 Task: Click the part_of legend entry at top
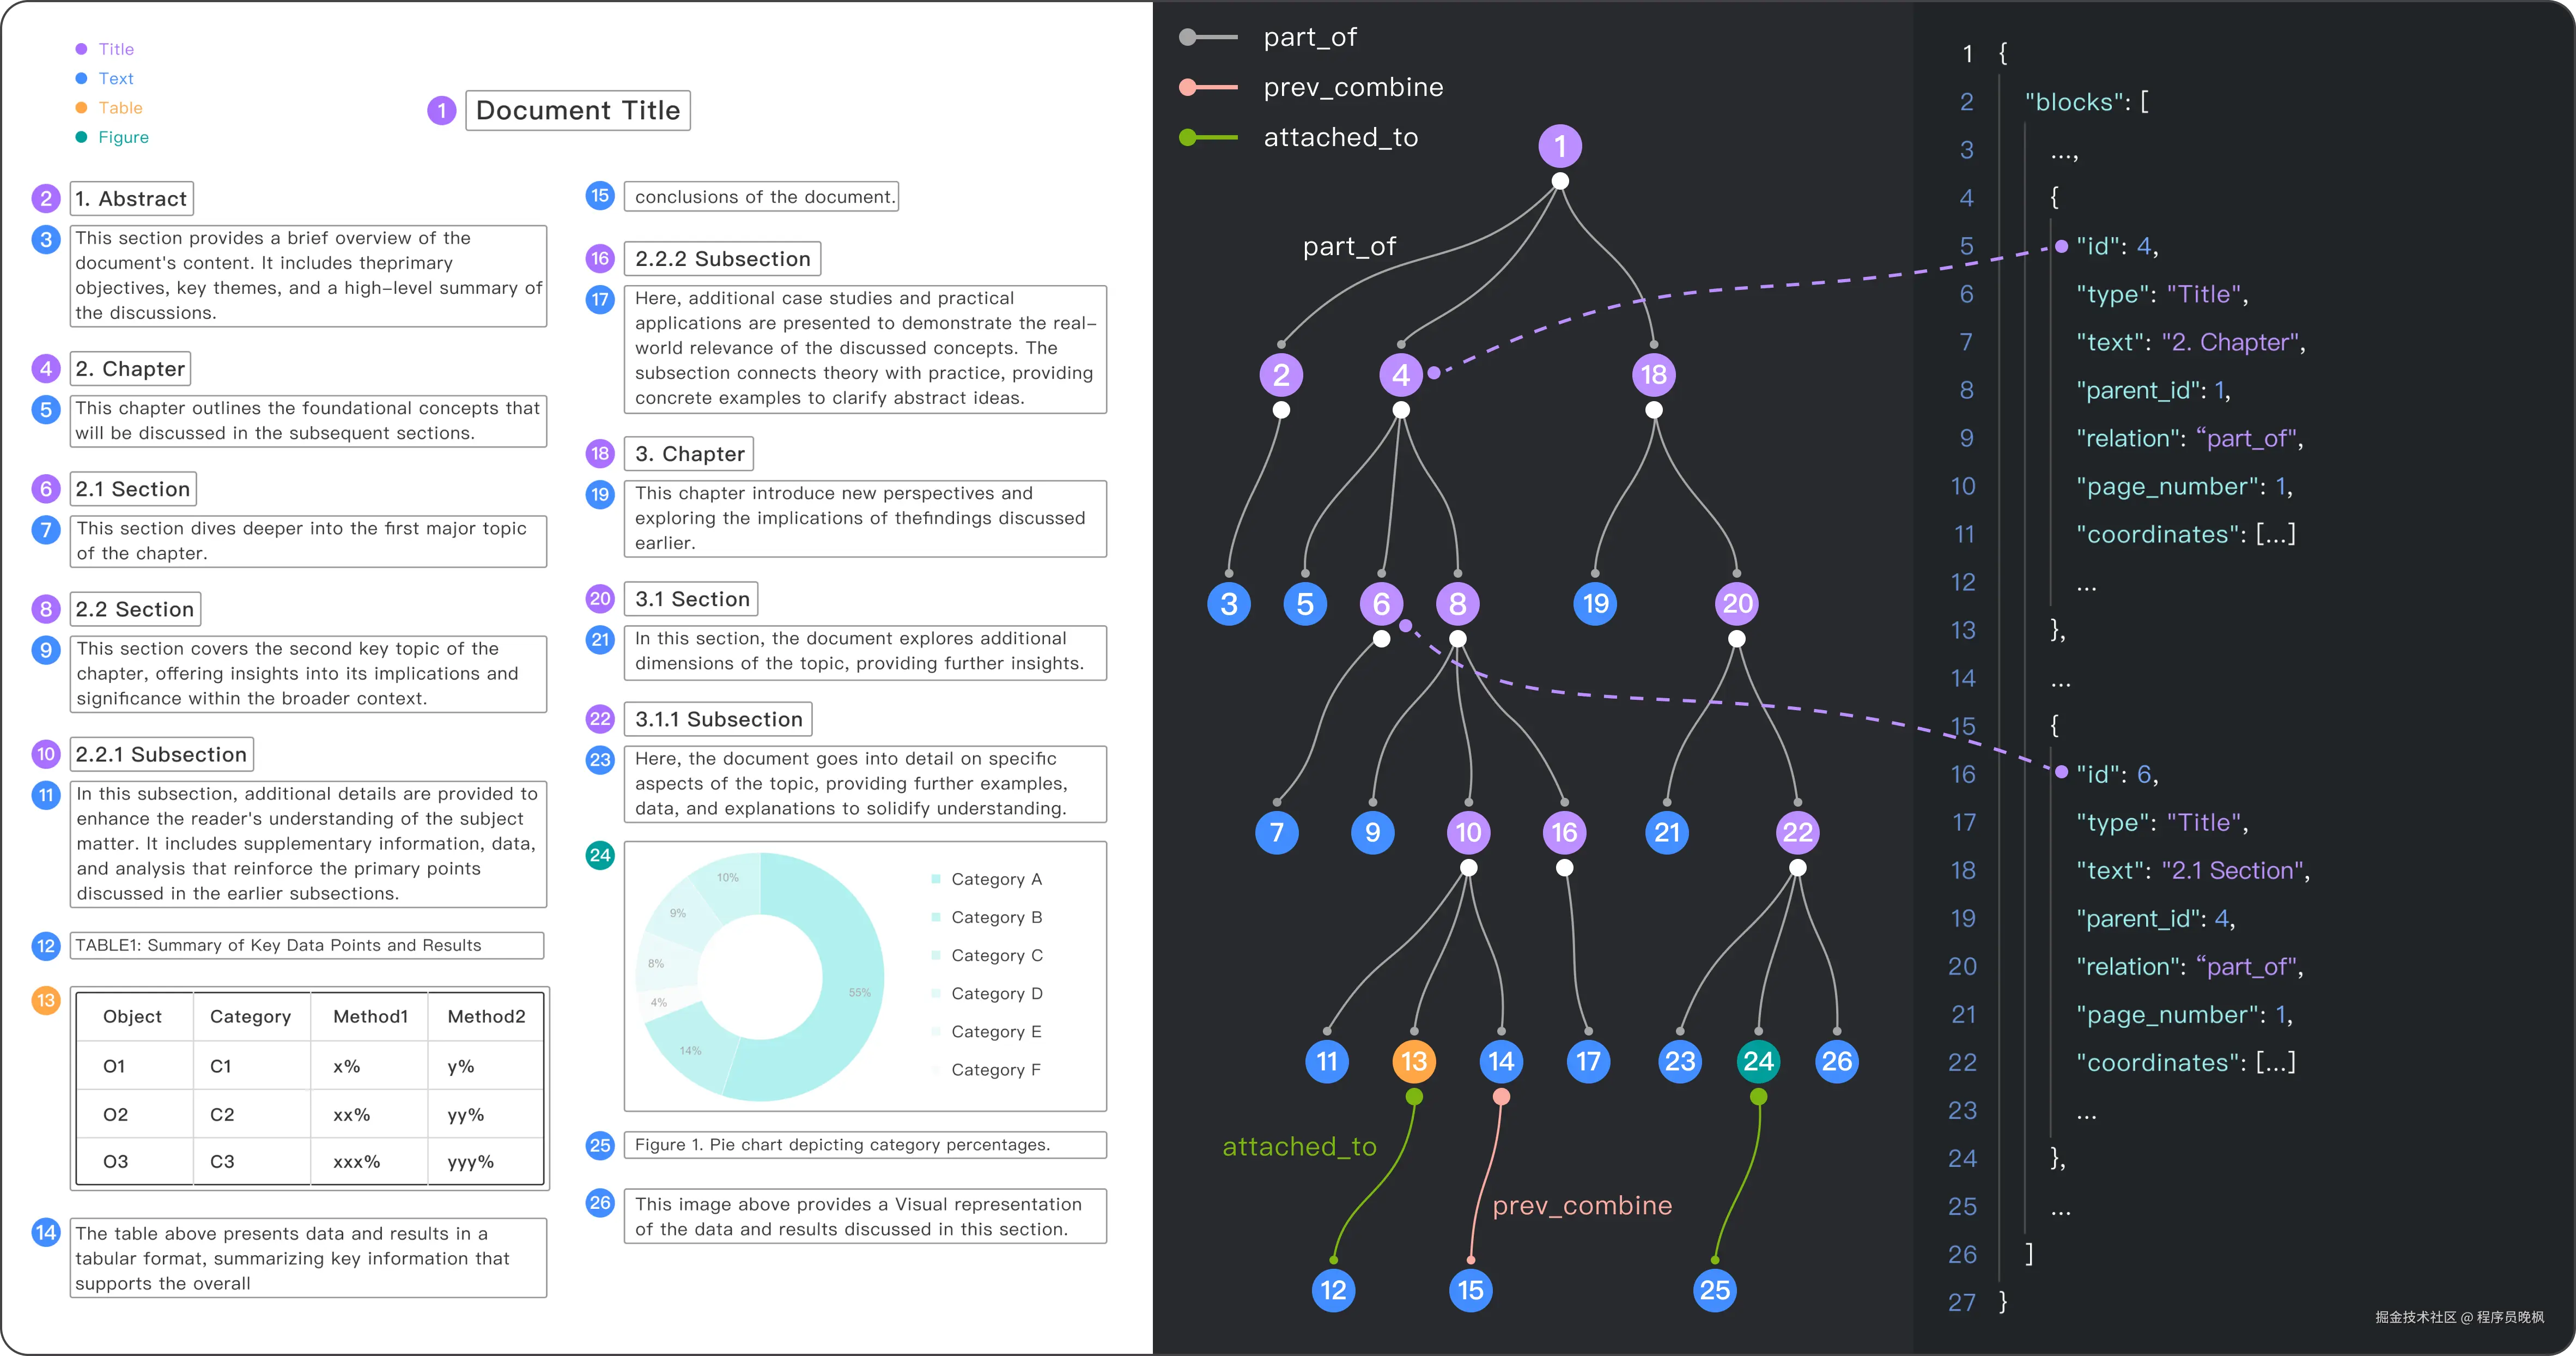(1309, 37)
